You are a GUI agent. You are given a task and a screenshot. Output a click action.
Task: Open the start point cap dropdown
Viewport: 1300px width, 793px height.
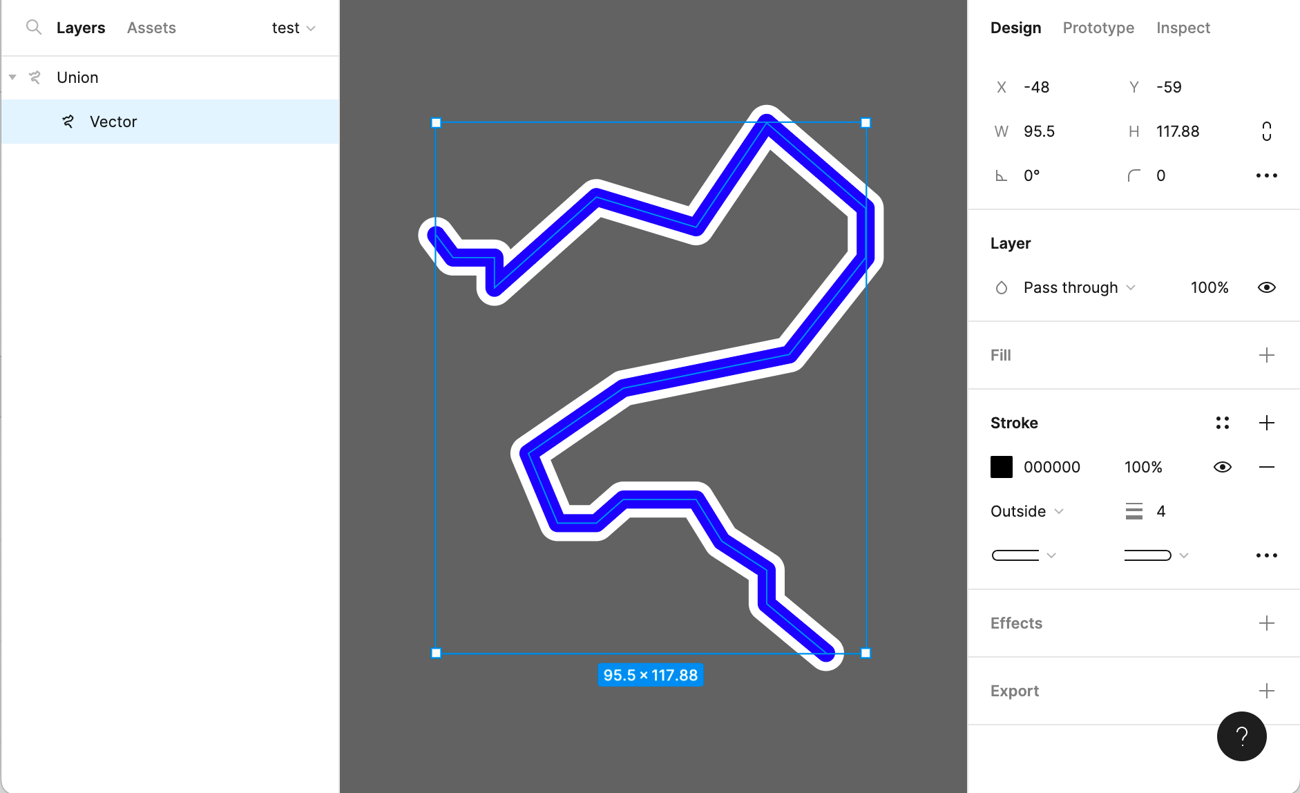tap(1024, 555)
